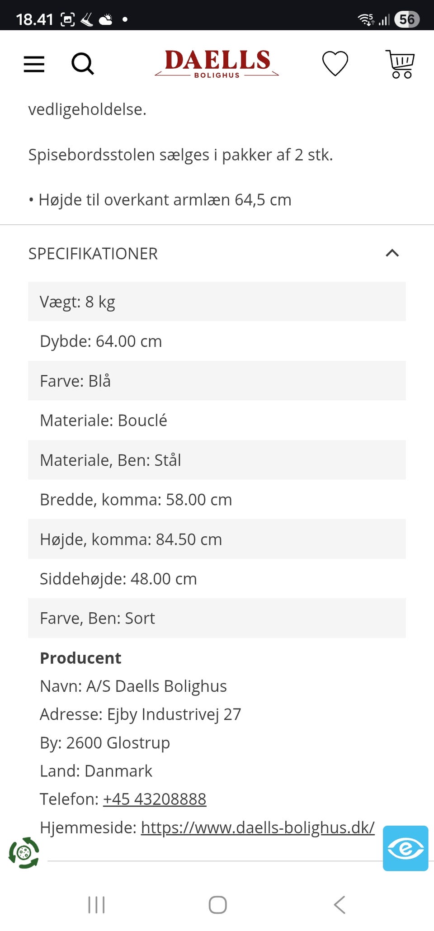Tap the battery percentage indicator
Screen dimensions: 434x931
click(406, 18)
